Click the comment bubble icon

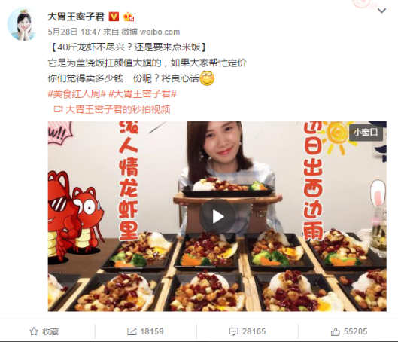pyautogui.click(x=233, y=331)
